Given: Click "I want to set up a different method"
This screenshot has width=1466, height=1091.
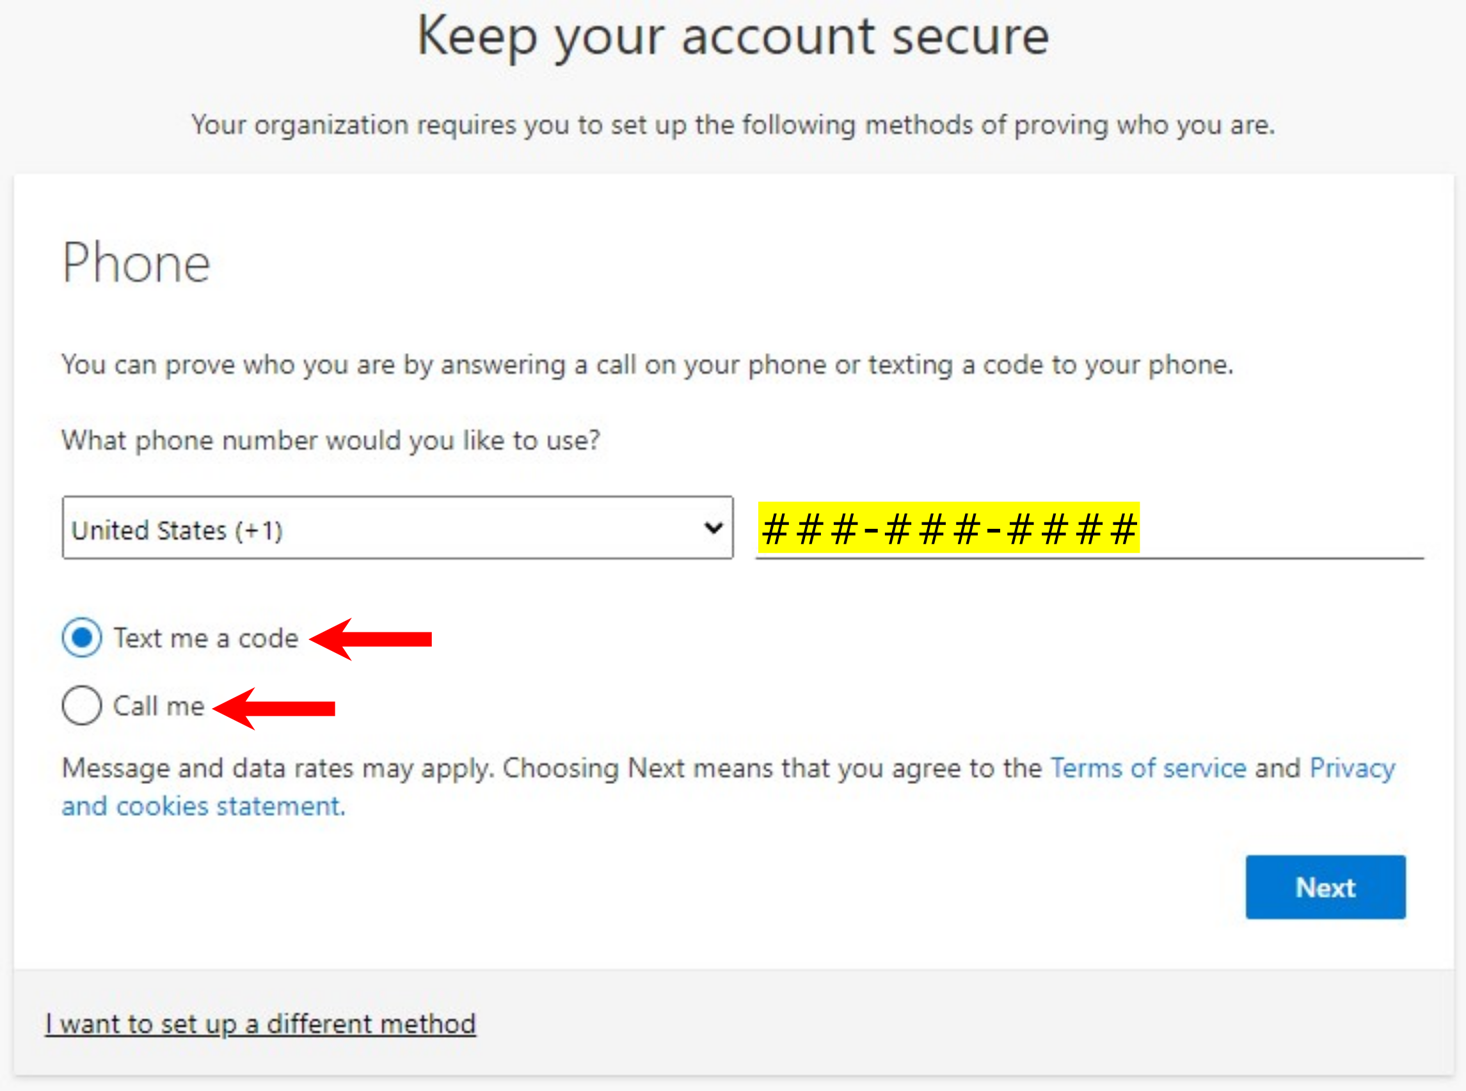Looking at the screenshot, I should click(x=260, y=1024).
